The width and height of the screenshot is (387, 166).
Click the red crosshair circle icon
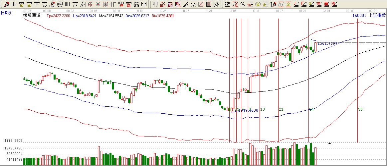(90, 4)
